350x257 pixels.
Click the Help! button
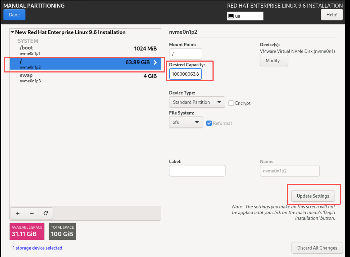pos(332,15)
